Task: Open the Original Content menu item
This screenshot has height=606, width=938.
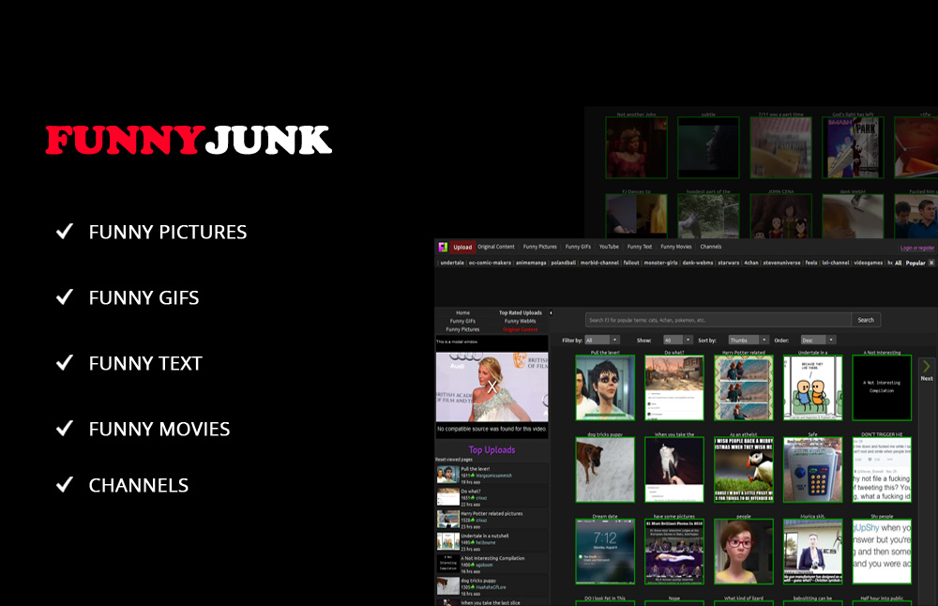Action: coord(496,247)
